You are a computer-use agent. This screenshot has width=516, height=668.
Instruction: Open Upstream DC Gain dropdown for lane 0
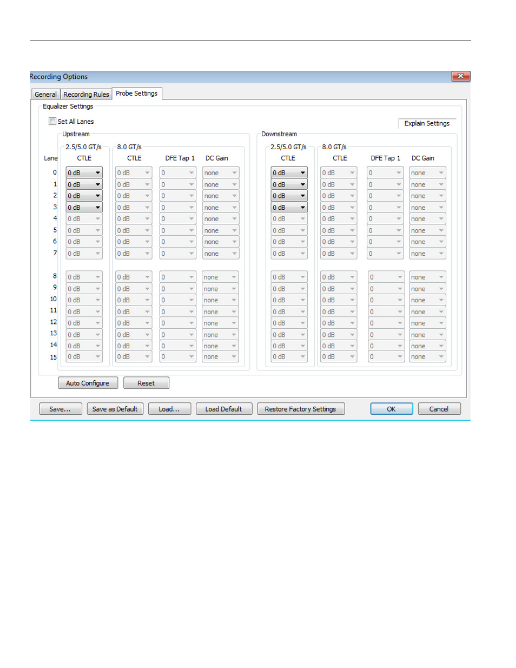221,173
